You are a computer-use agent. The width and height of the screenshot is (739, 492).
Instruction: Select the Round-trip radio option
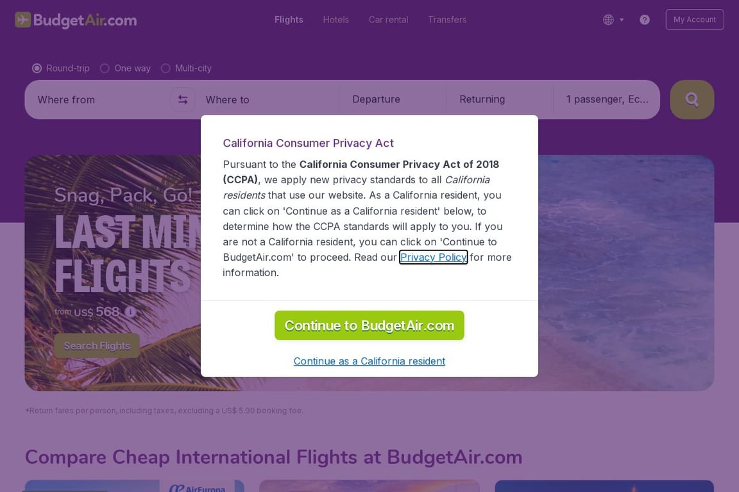tap(37, 68)
